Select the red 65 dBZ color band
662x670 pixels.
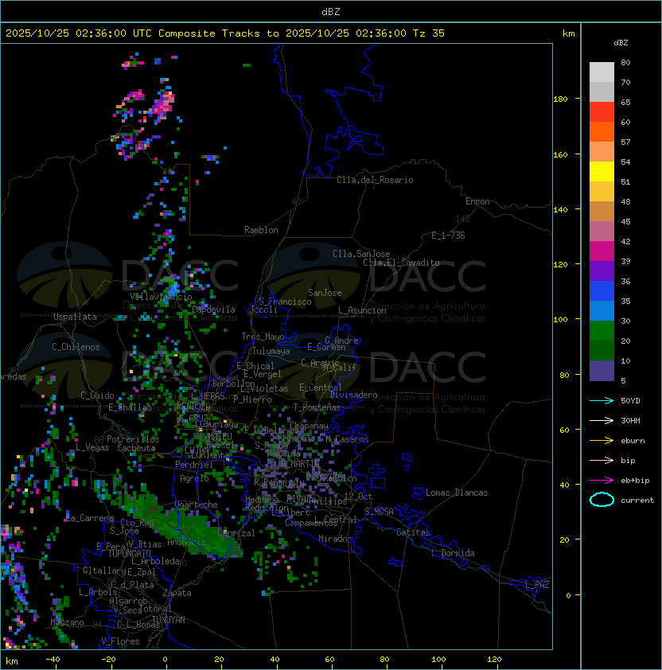pyautogui.click(x=602, y=111)
